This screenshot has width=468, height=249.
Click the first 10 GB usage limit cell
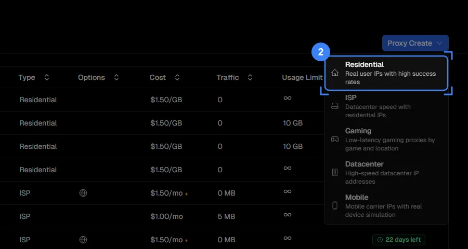[x=293, y=123]
